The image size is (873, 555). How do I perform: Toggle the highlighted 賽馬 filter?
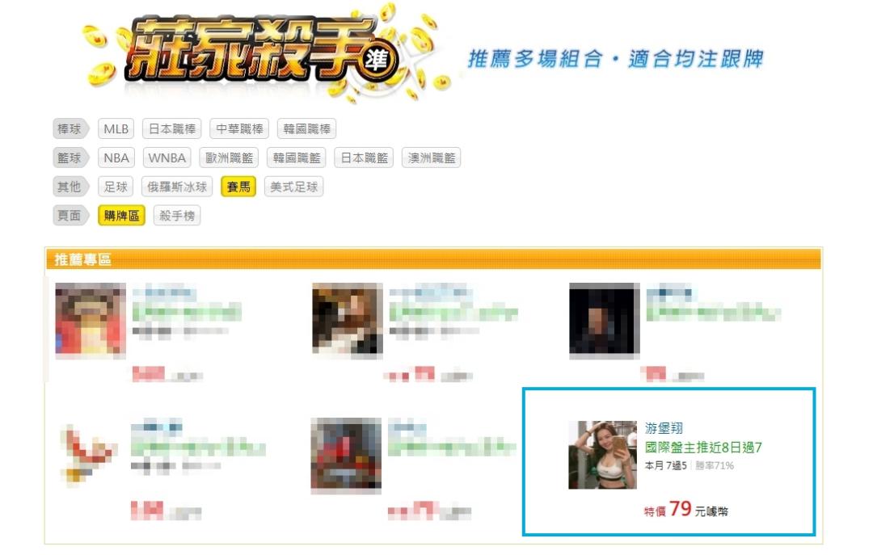[x=238, y=187]
